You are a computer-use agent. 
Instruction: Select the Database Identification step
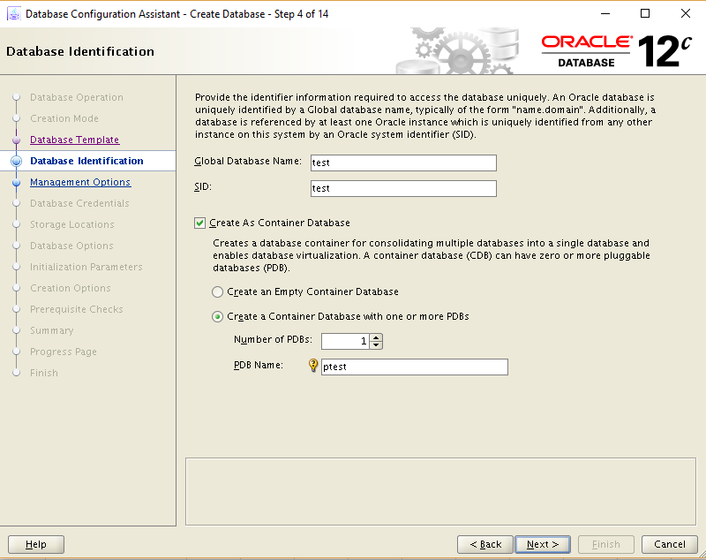86,161
